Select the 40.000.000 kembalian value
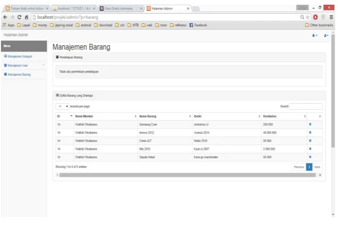Screen dimensions: 338x228 coord(269,133)
